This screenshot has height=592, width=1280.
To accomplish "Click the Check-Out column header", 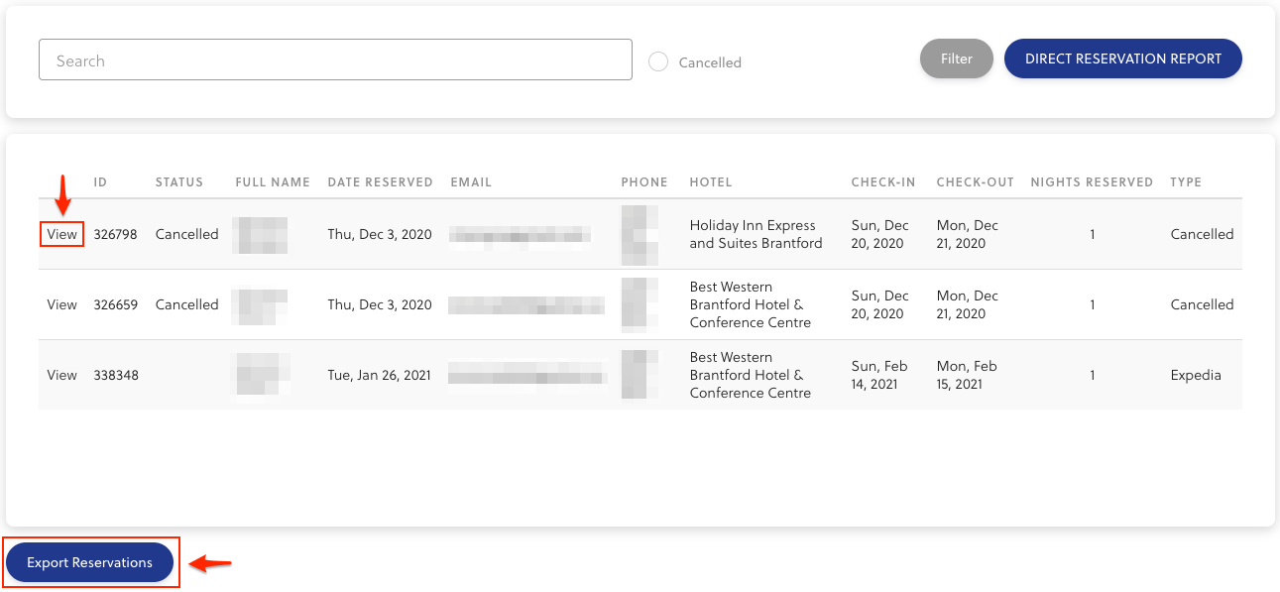I will pyautogui.click(x=975, y=182).
